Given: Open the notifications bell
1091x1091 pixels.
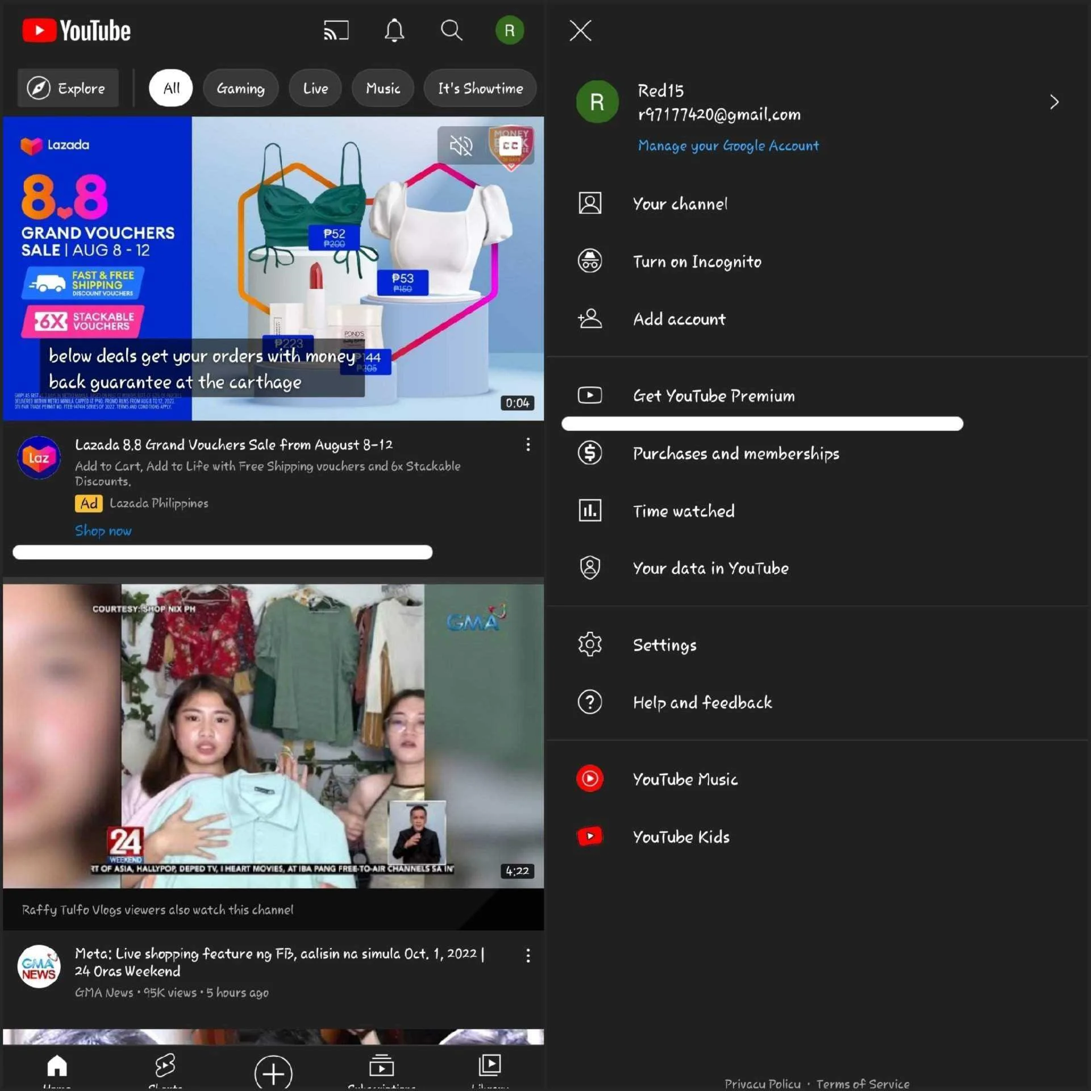Looking at the screenshot, I should tap(394, 31).
